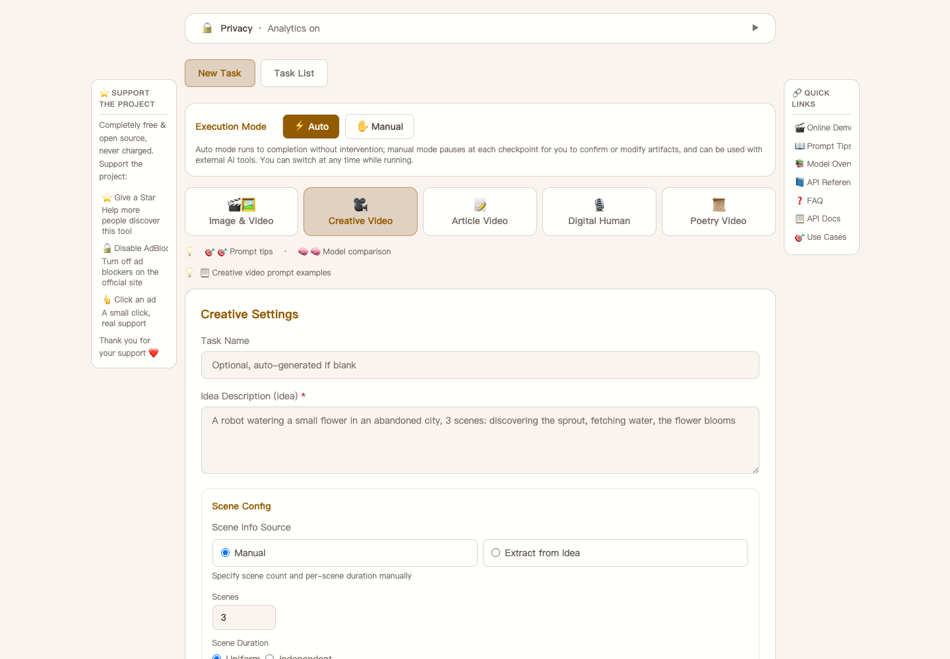The height and width of the screenshot is (659, 950).
Task: Click the Digital Human microphone icon
Action: point(599,205)
